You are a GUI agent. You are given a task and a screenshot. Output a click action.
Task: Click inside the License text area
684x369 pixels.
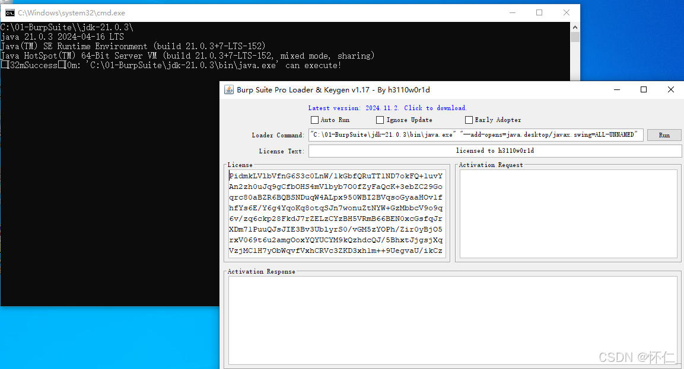click(x=336, y=213)
